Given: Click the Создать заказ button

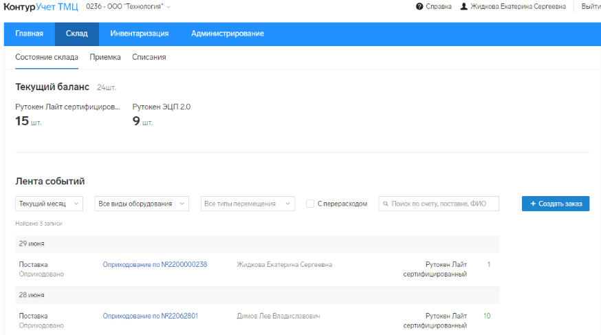Looking at the screenshot, I should click(x=556, y=204).
